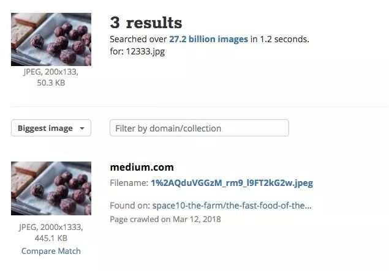Open the 1%2AQduVGGzM_rm9_l9FT2kG2w.jpeg filename link
389x271 pixels.
[232, 183]
